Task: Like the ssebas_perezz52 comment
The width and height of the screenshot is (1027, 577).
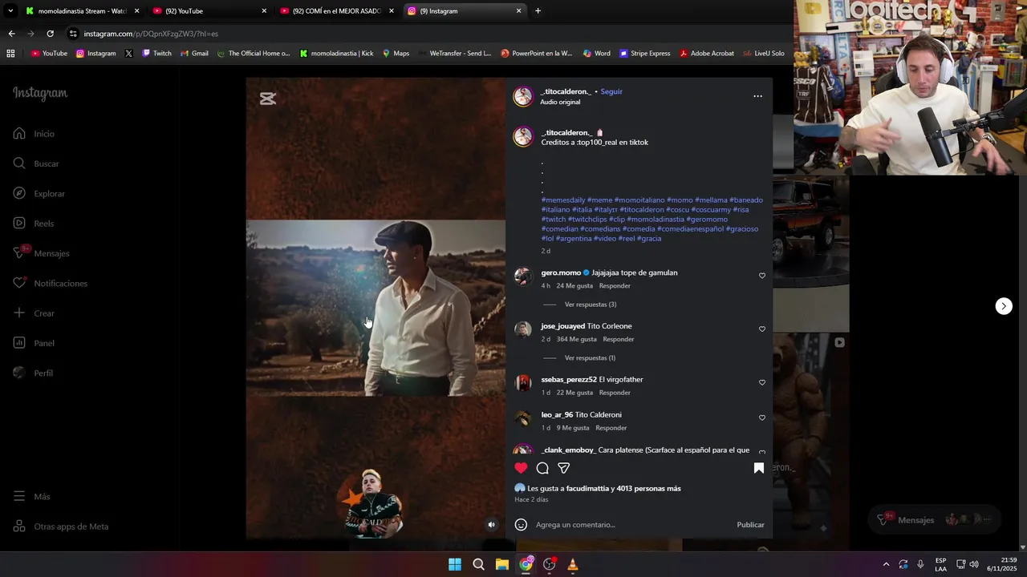Action: tap(762, 382)
